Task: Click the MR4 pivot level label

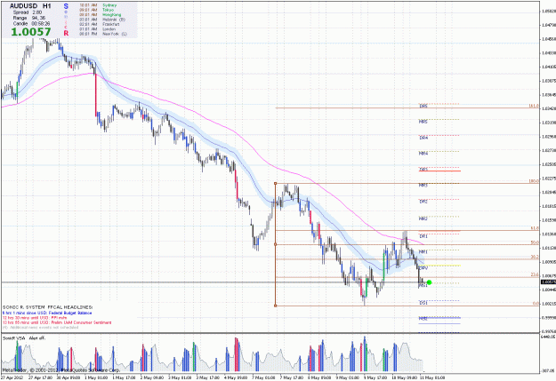Action: 423,154
